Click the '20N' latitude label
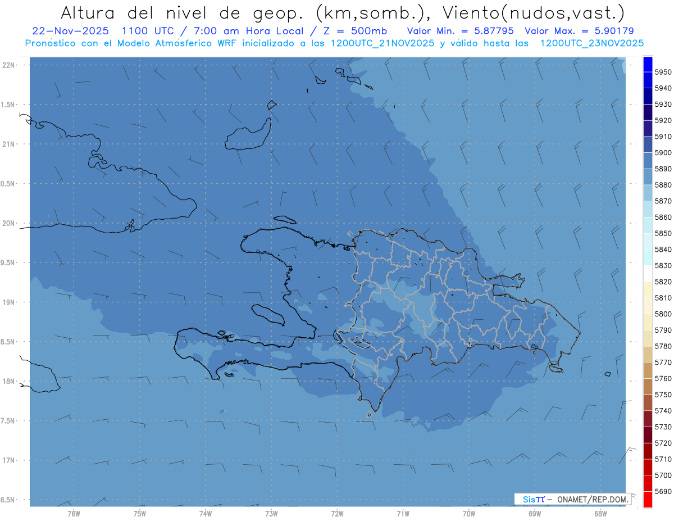 pos(8,223)
